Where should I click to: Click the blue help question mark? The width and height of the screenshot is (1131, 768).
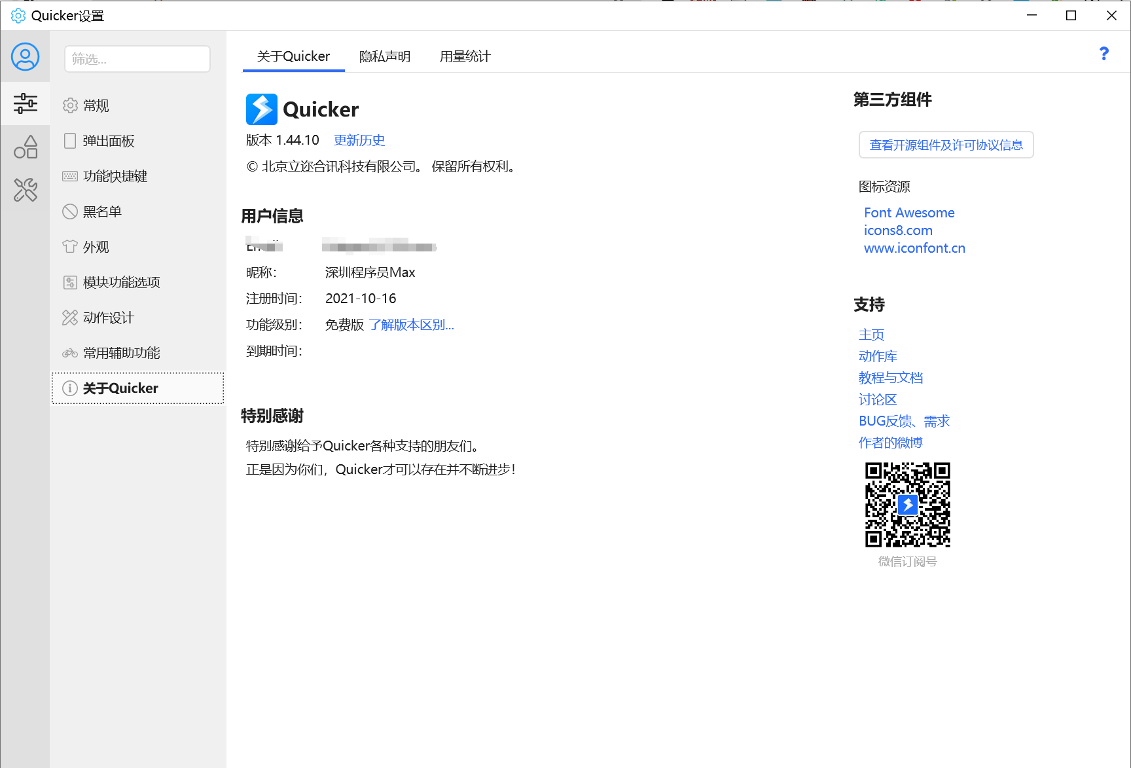1104,54
